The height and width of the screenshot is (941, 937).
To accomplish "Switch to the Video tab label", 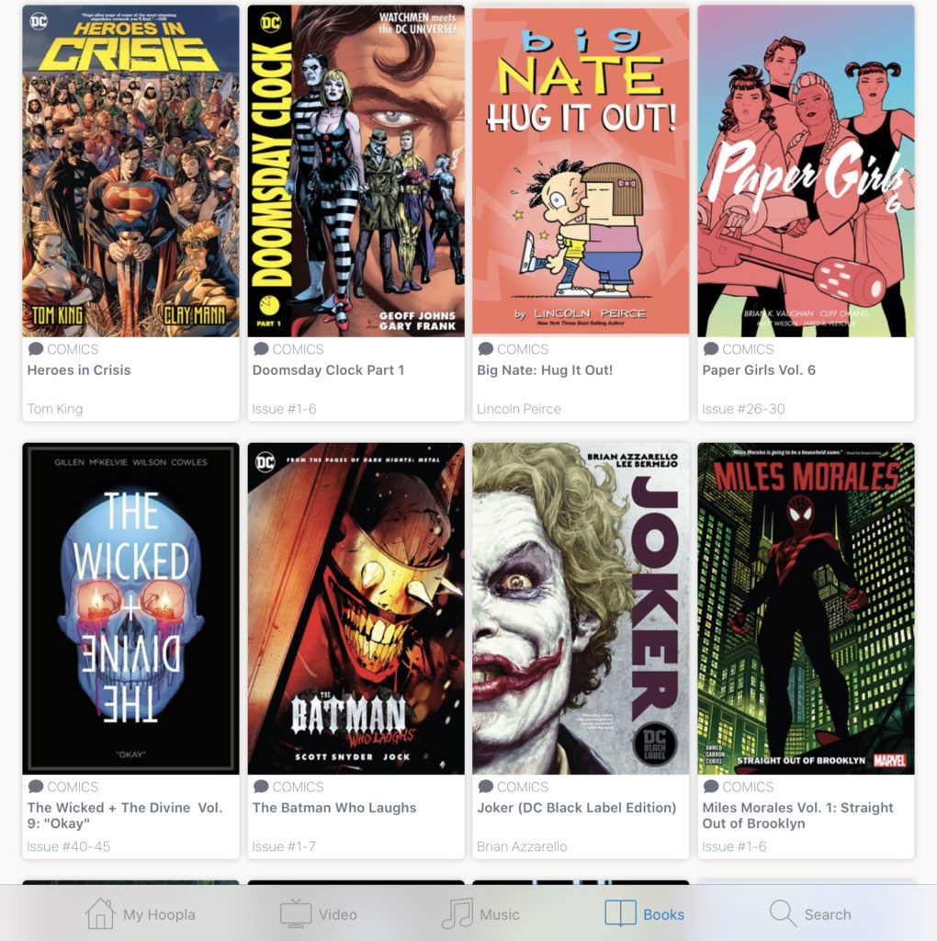I will point(338,914).
